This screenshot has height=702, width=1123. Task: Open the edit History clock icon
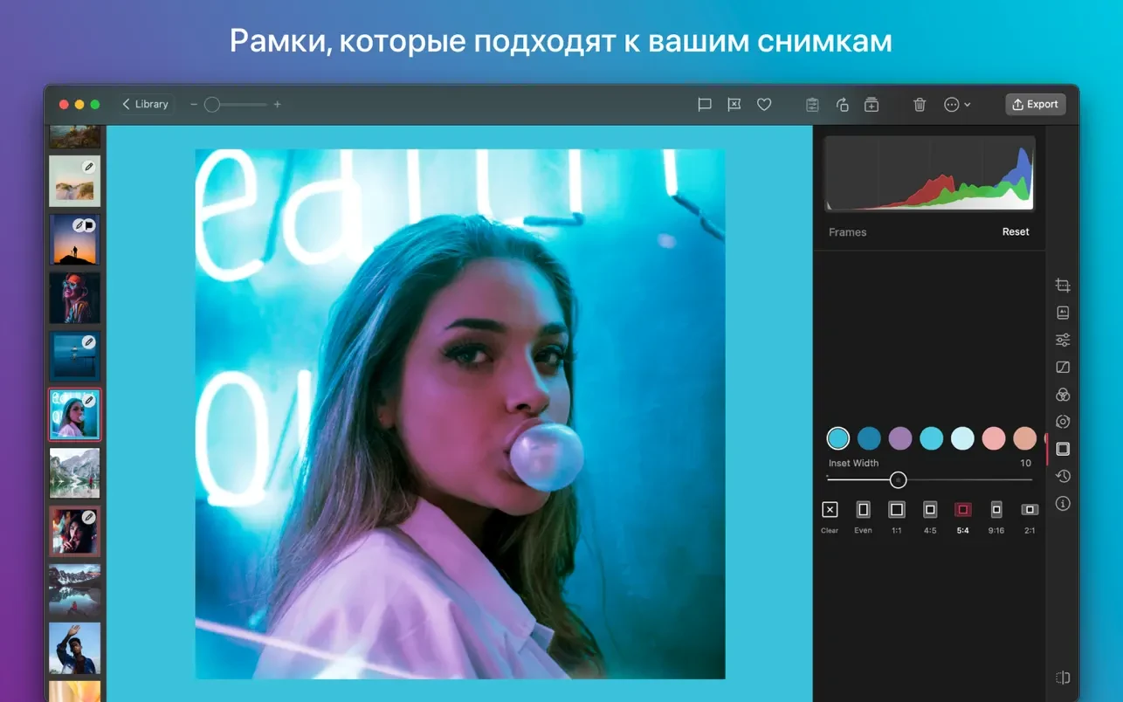tap(1063, 476)
